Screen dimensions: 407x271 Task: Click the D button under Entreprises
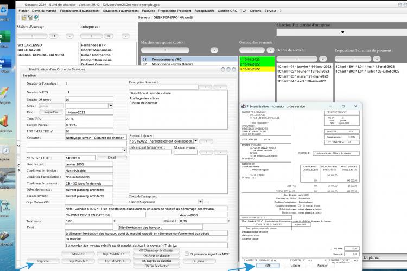(109, 36)
